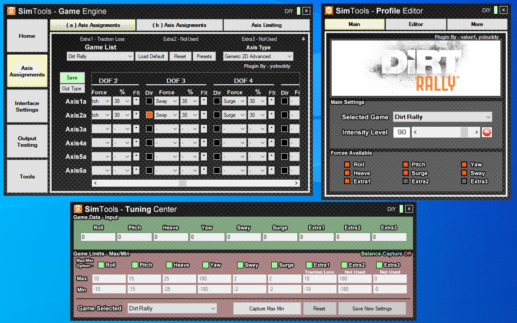Click the green DIY indicator in Profile Editor
The height and width of the screenshot is (323, 517).
tap(496, 10)
